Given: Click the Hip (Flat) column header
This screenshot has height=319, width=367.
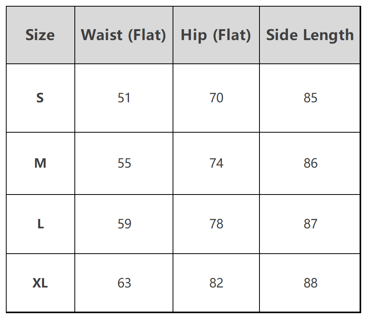Looking at the screenshot, I should click(216, 35).
